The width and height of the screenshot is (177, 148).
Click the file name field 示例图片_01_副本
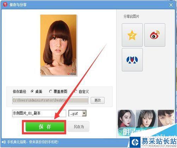pyautogui.click(x=39, y=113)
